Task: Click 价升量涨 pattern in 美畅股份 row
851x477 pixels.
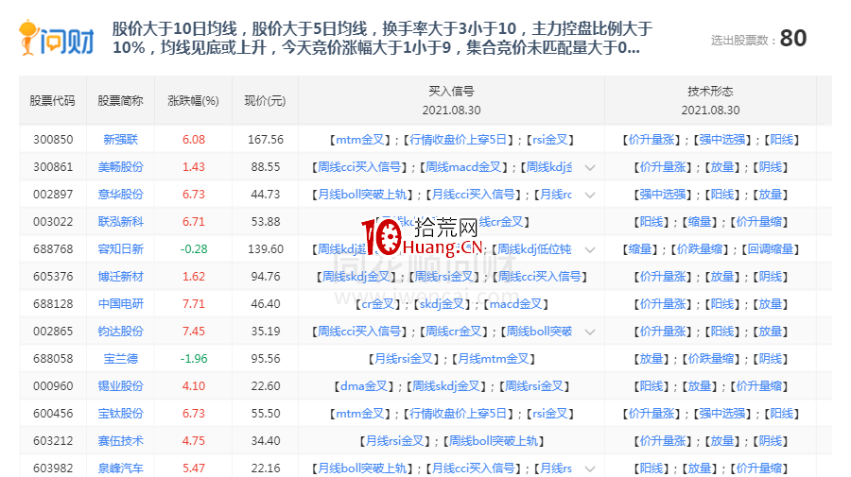Action: [663, 167]
